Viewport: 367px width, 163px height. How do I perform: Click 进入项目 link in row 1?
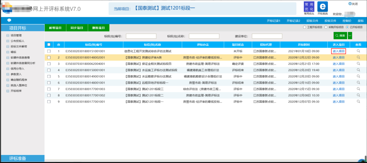(x=339, y=51)
